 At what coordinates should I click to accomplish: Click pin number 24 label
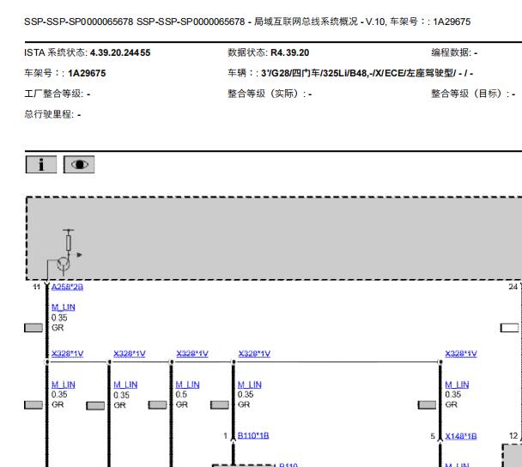pos(513,287)
